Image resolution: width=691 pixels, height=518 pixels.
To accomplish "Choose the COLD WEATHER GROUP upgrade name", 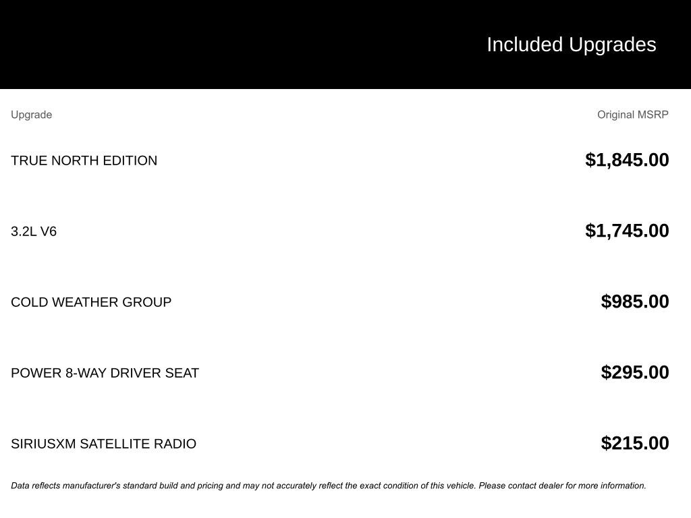I will coord(91,302).
